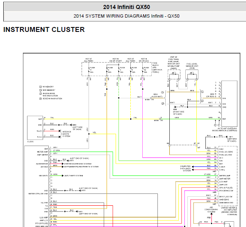Click the clock component box
This screenshot has height=227, width=246.
tap(35, 128)
